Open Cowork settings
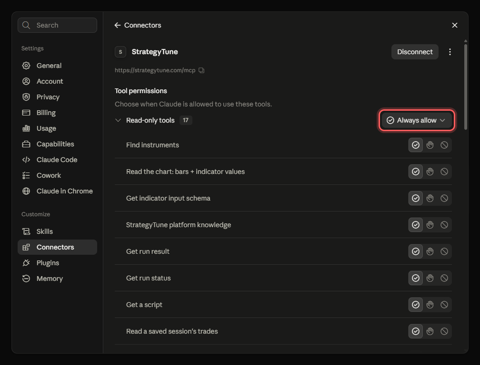This screenshot has width=480, height=365. pyautogui.click(x=57, y=175)
